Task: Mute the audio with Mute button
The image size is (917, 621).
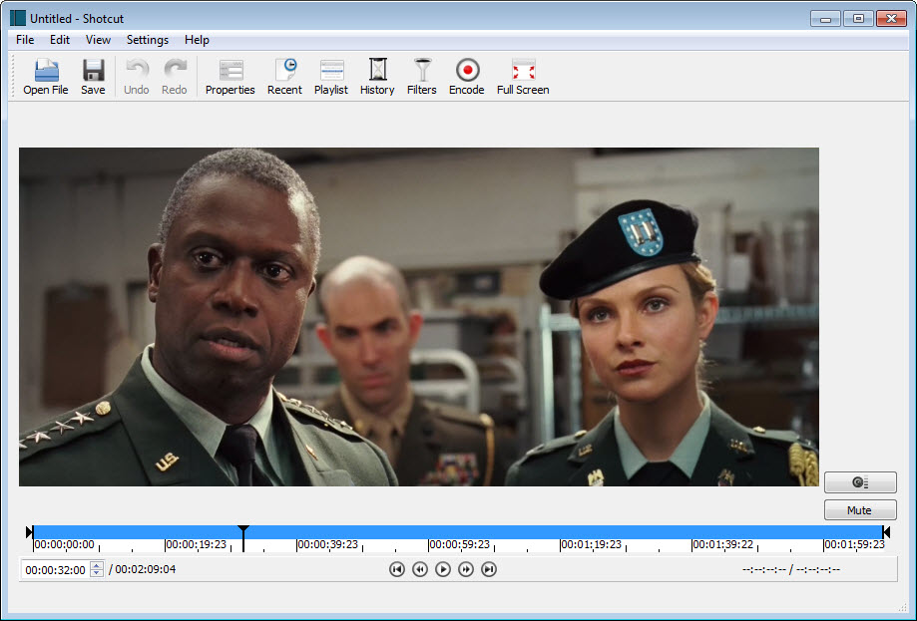Action: point(860,510)
